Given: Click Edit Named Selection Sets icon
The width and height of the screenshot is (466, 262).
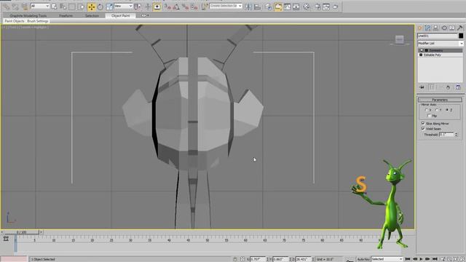Looking at the screenshot, I should coord(205,7).
